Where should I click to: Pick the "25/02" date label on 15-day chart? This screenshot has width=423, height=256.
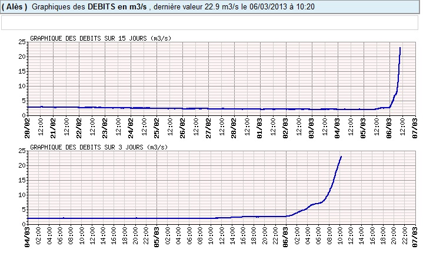click(156, 128)
